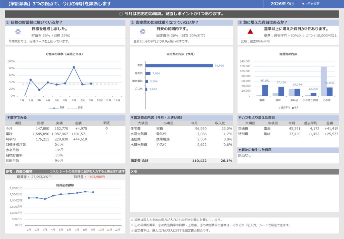344x239 pixels.
Task: Click the 過去平均 legend swatch in 変動費の内訳
Action: click(279, 108)
